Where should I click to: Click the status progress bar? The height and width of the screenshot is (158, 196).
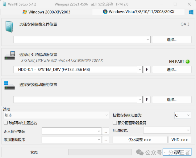[99, 152]
